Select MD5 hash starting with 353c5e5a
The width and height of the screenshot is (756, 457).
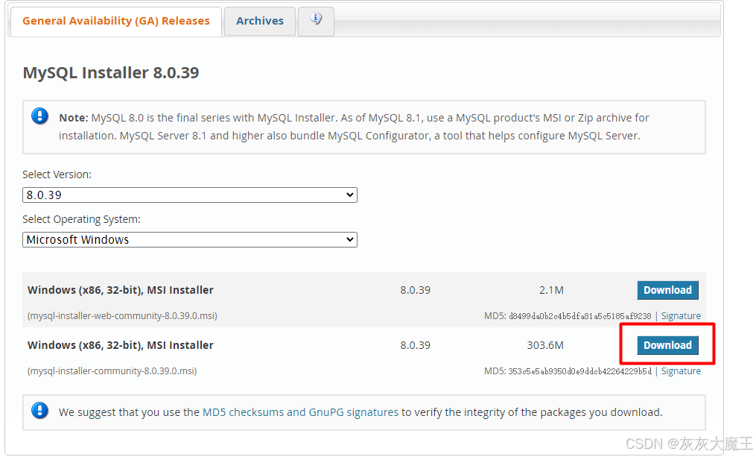[x=579, y=371]
